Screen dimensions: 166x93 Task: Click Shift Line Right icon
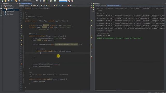coord(65,6)
